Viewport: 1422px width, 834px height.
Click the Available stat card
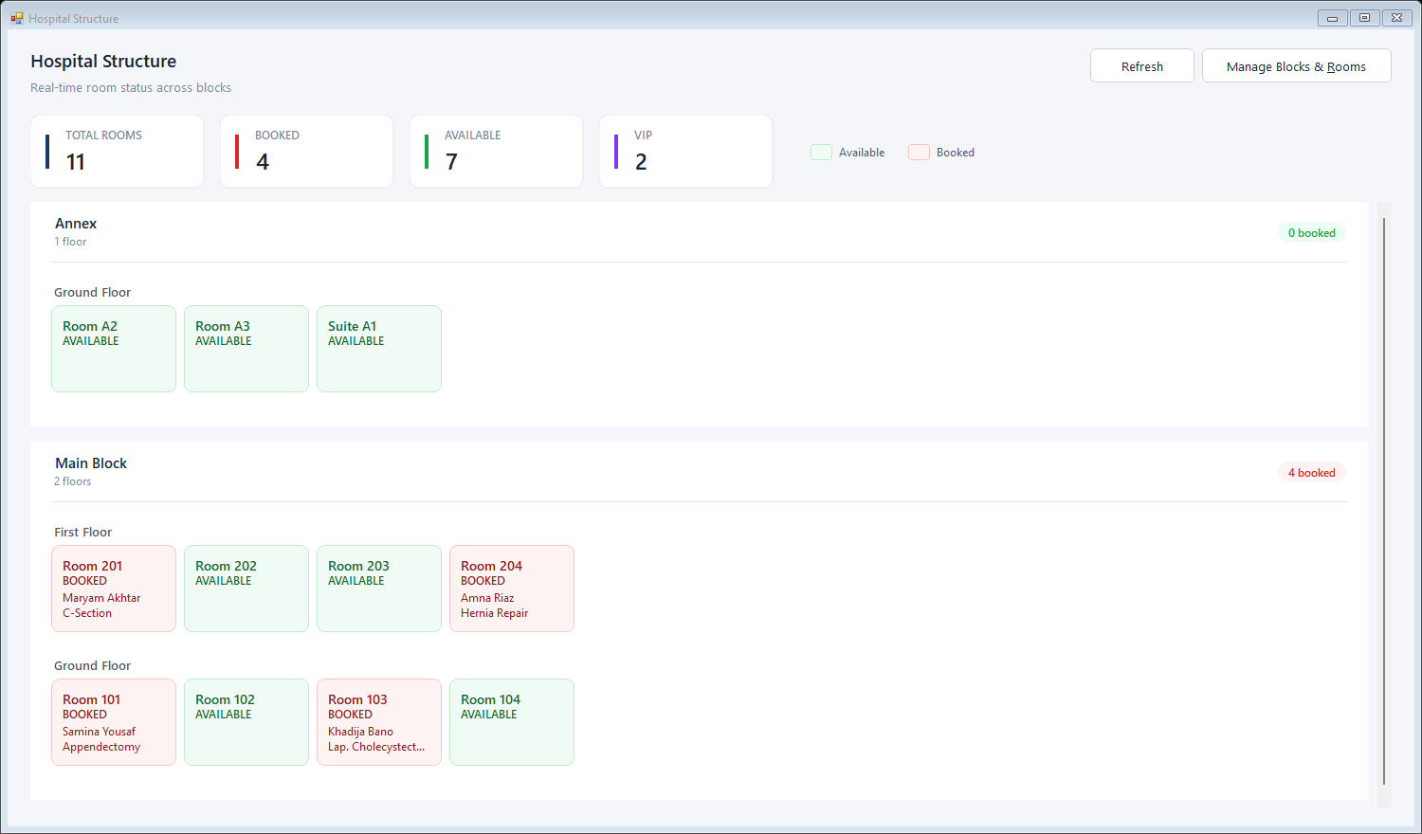(497, 152)
